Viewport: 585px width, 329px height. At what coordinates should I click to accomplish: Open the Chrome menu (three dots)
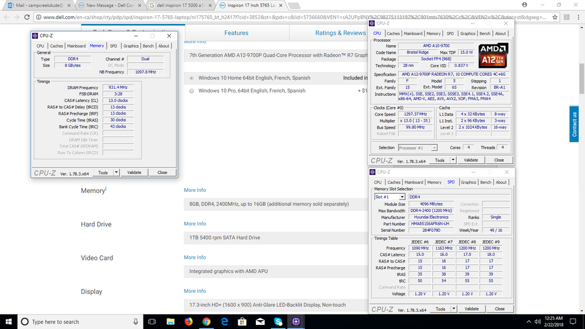tap(579, 17)
